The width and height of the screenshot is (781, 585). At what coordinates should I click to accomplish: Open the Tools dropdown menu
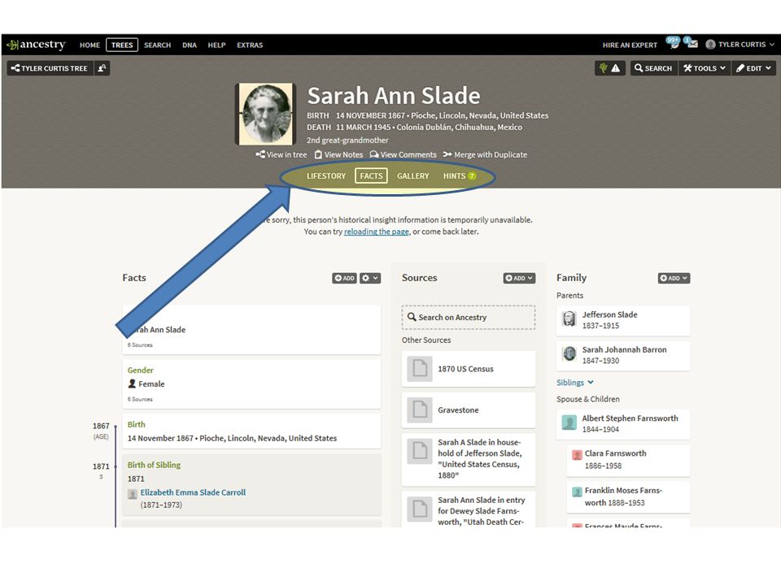[705, 68]
